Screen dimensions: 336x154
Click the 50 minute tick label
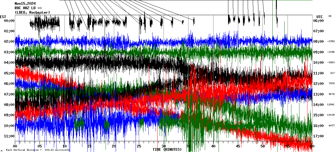tap(263, 146)
